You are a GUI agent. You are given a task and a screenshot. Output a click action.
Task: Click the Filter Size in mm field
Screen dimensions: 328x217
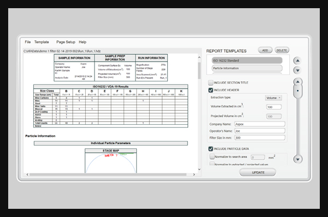click(260, 138)
